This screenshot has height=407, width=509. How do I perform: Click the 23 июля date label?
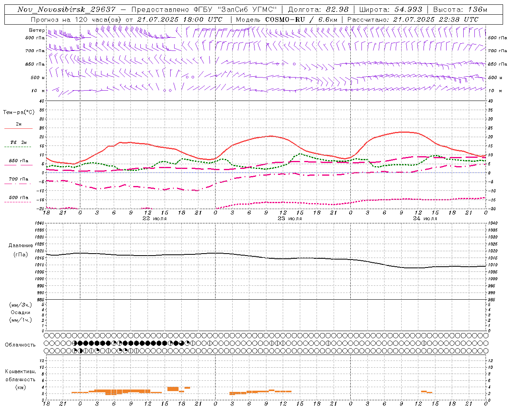[290, 219]
